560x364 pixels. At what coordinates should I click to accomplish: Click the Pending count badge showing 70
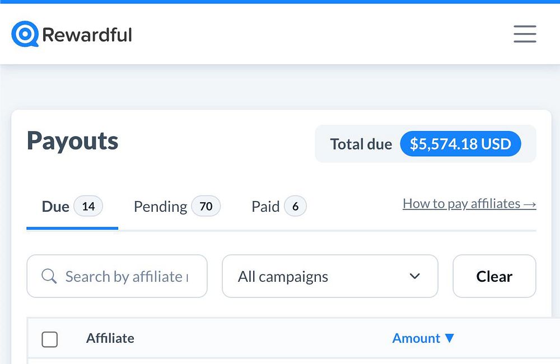[x=206, y=207]
